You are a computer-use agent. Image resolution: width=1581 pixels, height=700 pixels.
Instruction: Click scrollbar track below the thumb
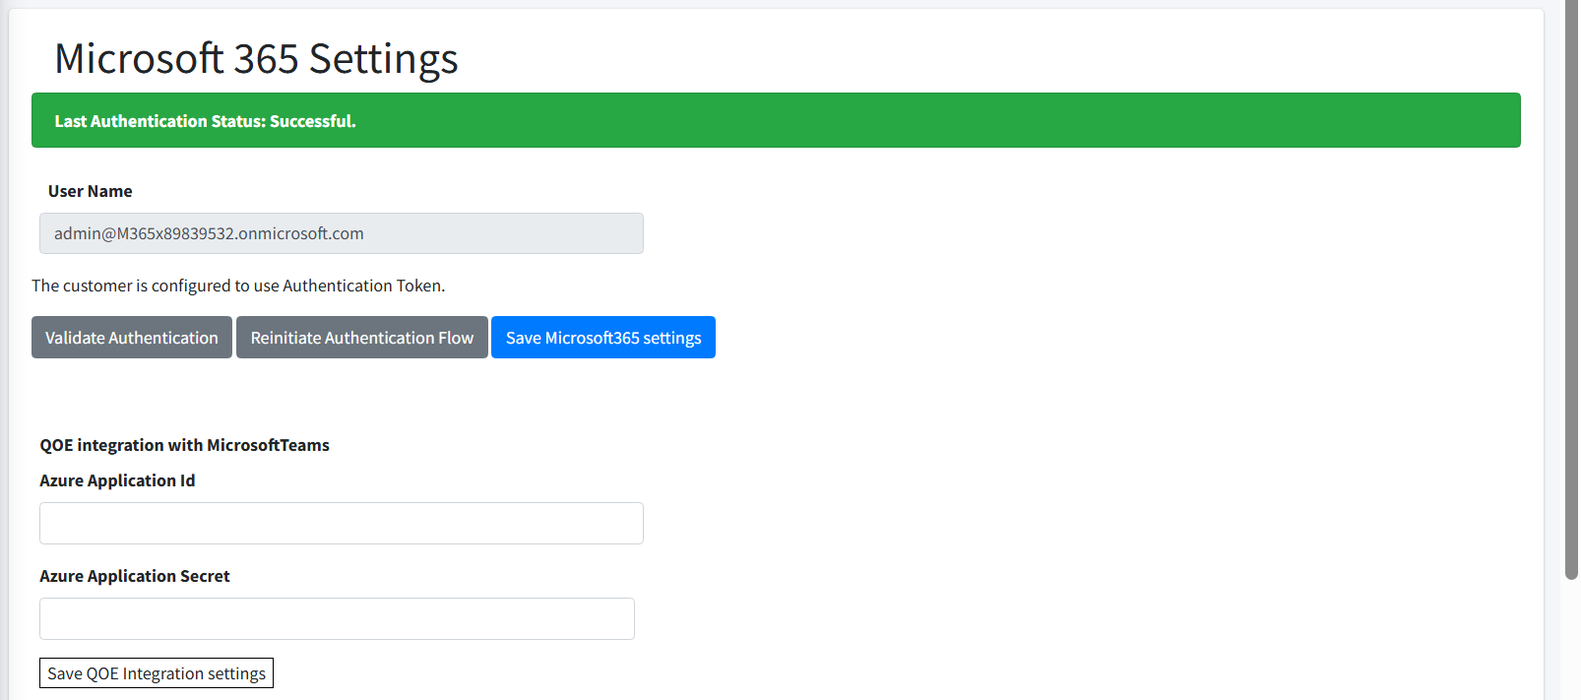click(x=1571, y=640)
